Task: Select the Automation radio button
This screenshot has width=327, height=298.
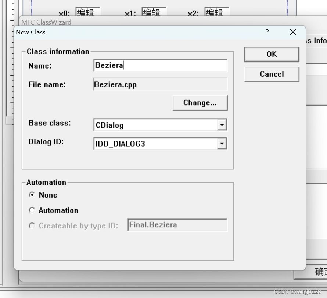Action: click(32, 210)
